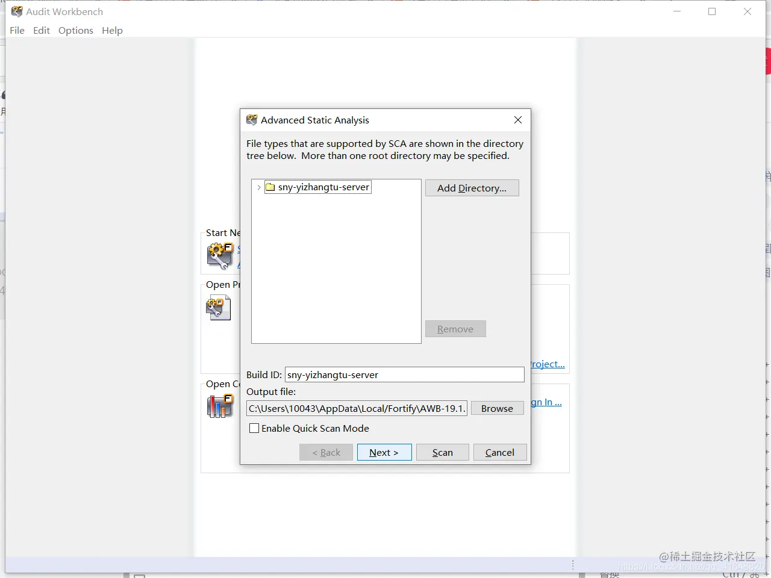Browse for the output file location
Image resolution: width=771 pixels, height=578 pixels.
click(497, 408)
